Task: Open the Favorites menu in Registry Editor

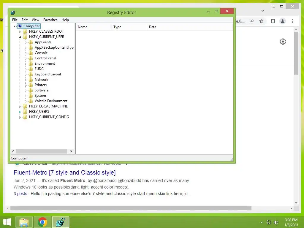Action: 50,20
